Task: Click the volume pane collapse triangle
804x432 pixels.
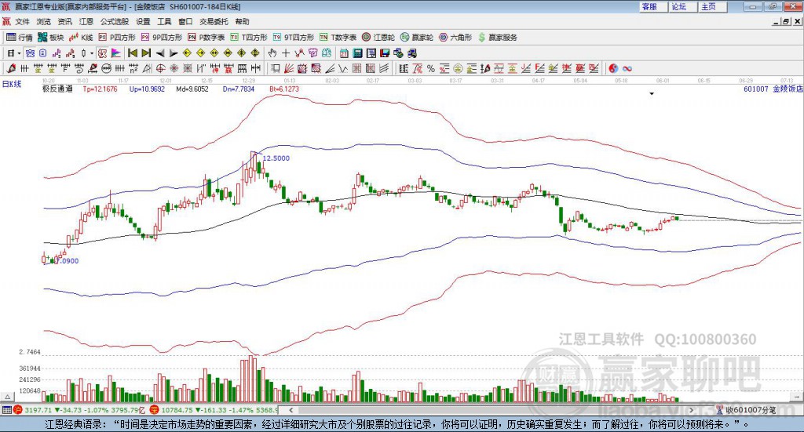Action: [8, 397]
